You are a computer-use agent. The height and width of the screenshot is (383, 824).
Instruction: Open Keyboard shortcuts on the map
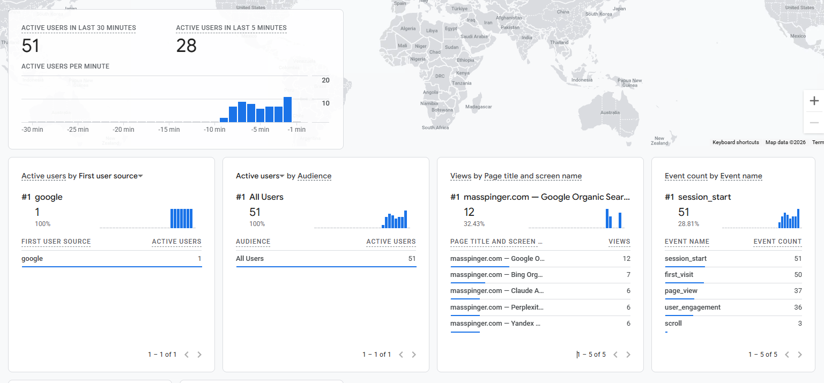736,142
